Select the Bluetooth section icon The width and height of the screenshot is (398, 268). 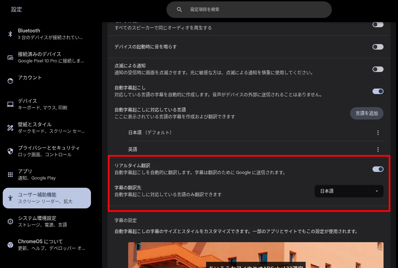10,34
